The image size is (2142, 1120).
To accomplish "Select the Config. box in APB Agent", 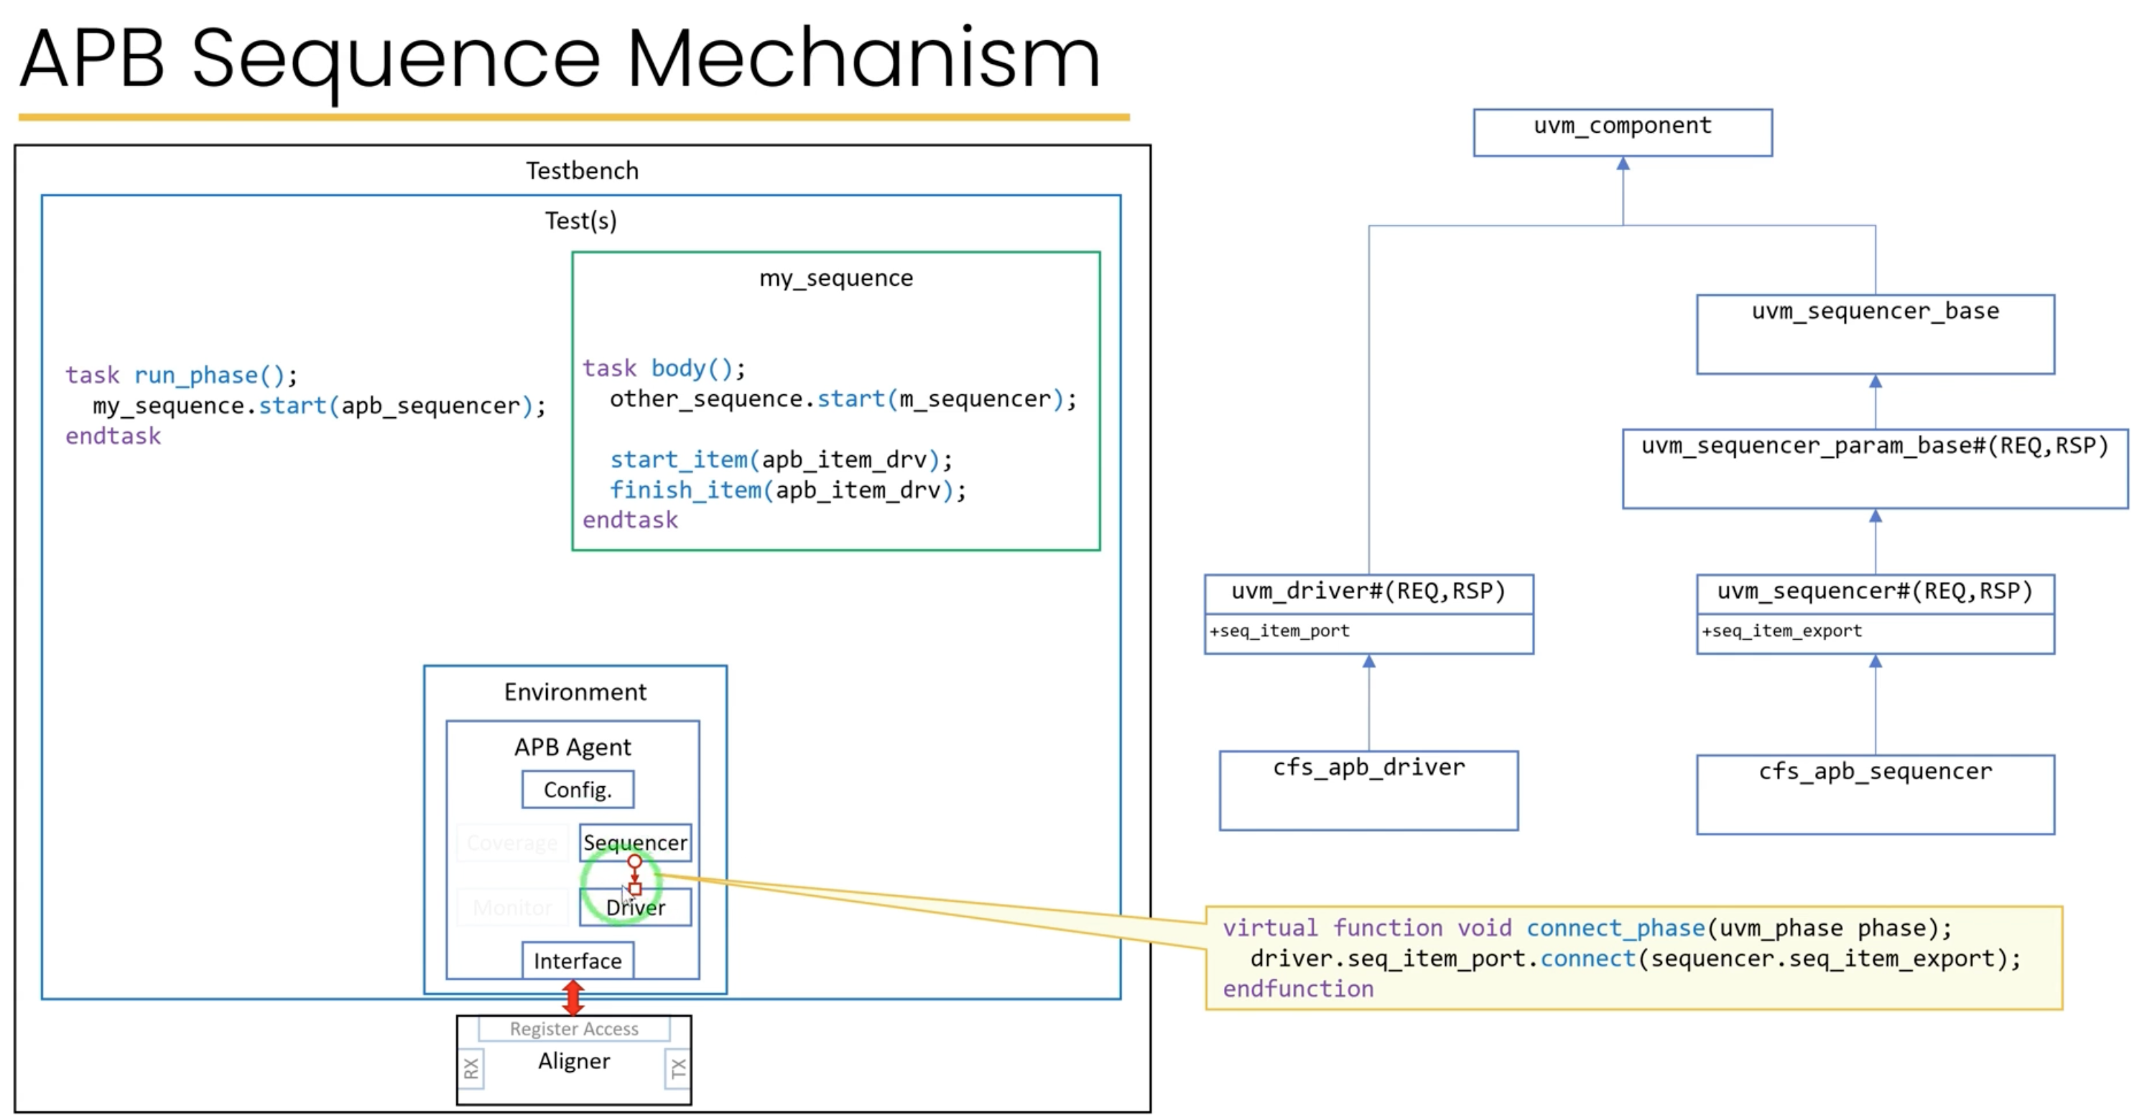I will pos(577,789).
